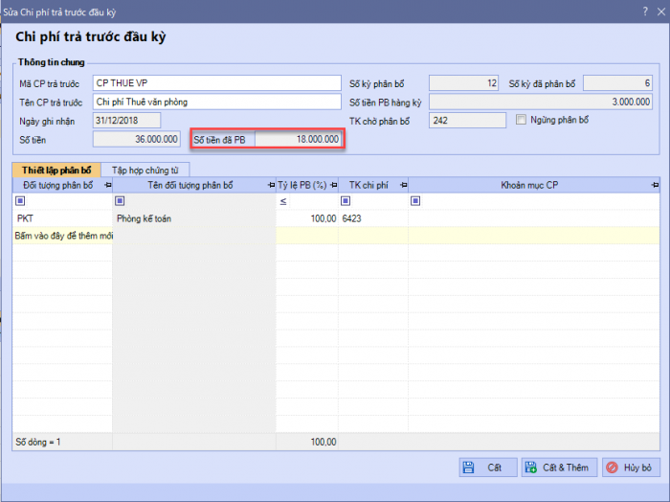Image resolution: width=670 pixels, height=502 pixels.
Task: Pin the Tỷ lệ PB (%) column
Action: [333, 185]
